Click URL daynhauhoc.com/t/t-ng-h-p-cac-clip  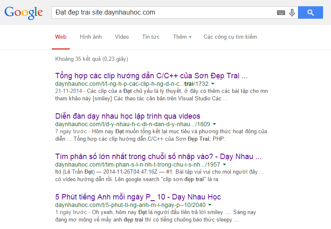tap(132, 84)
